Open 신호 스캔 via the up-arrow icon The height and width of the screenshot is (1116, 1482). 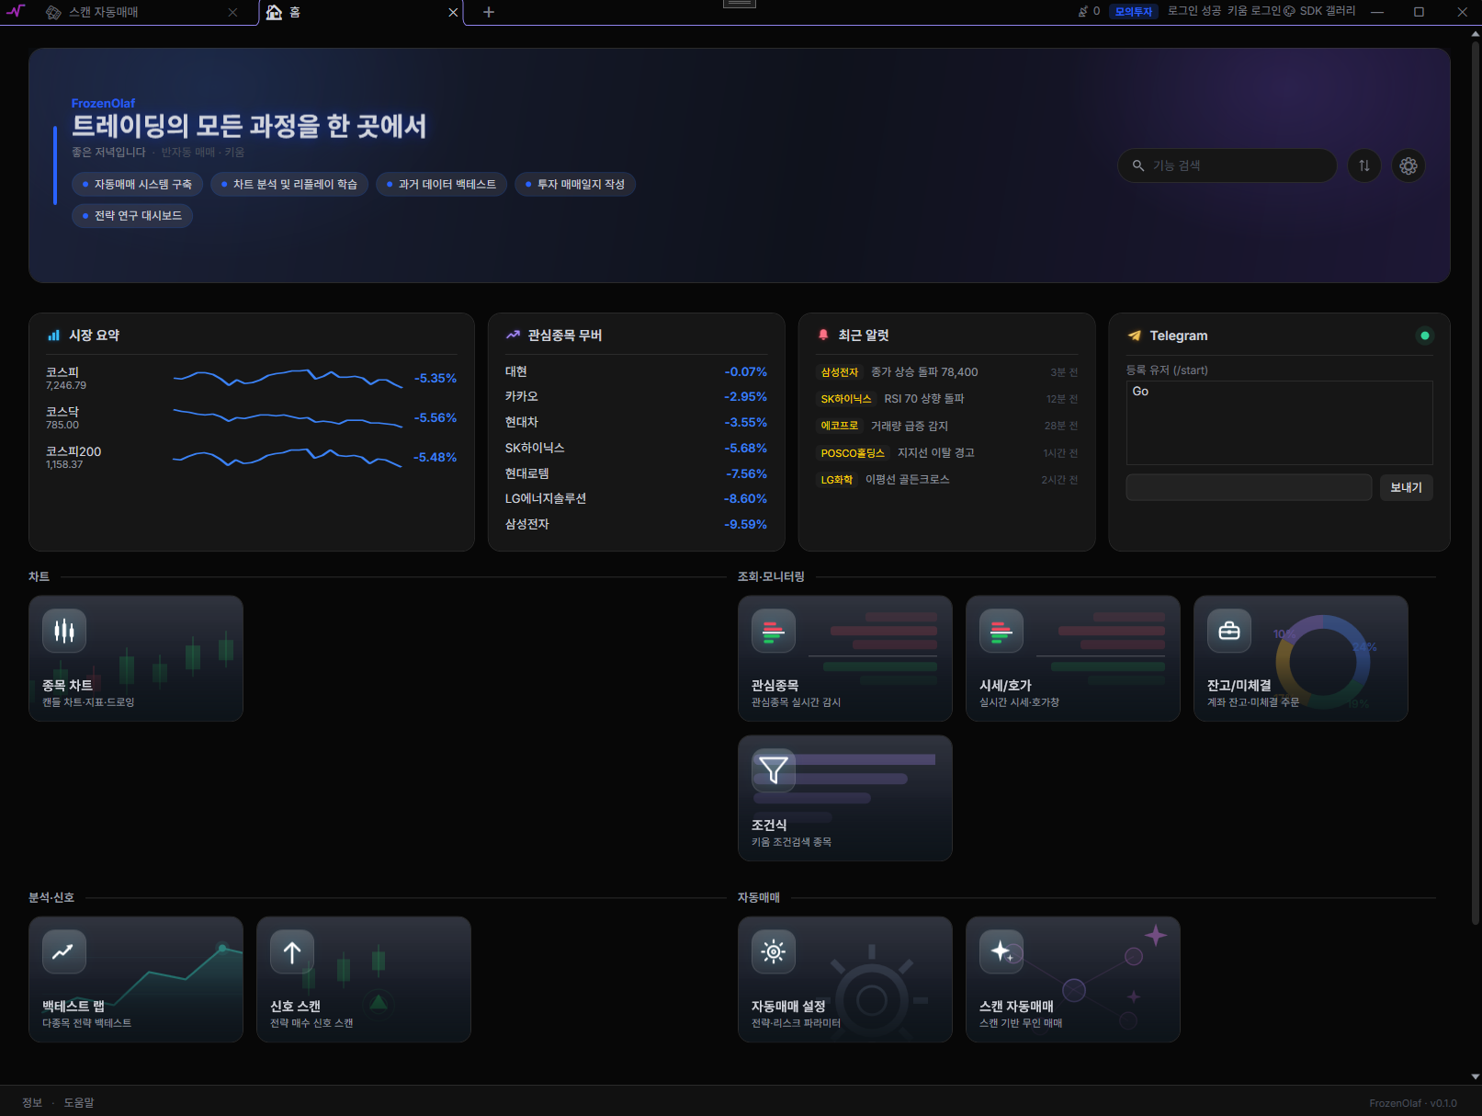[x=292, y=951]
